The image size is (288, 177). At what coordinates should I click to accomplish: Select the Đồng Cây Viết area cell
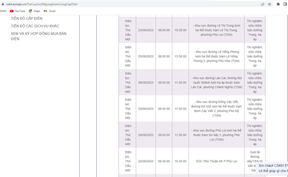(217, 109)
